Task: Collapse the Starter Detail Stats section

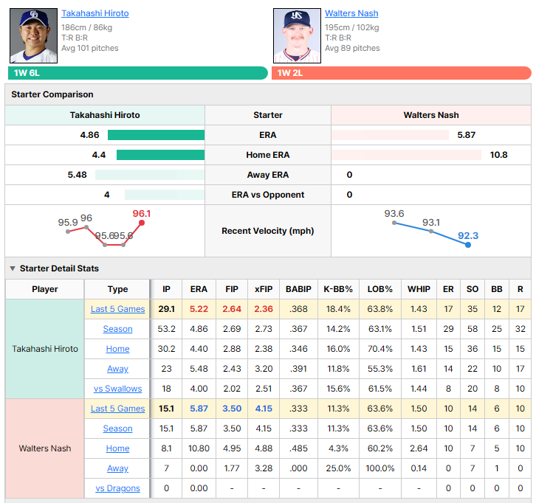Action: pyautogui.click(x=13, y=268)
